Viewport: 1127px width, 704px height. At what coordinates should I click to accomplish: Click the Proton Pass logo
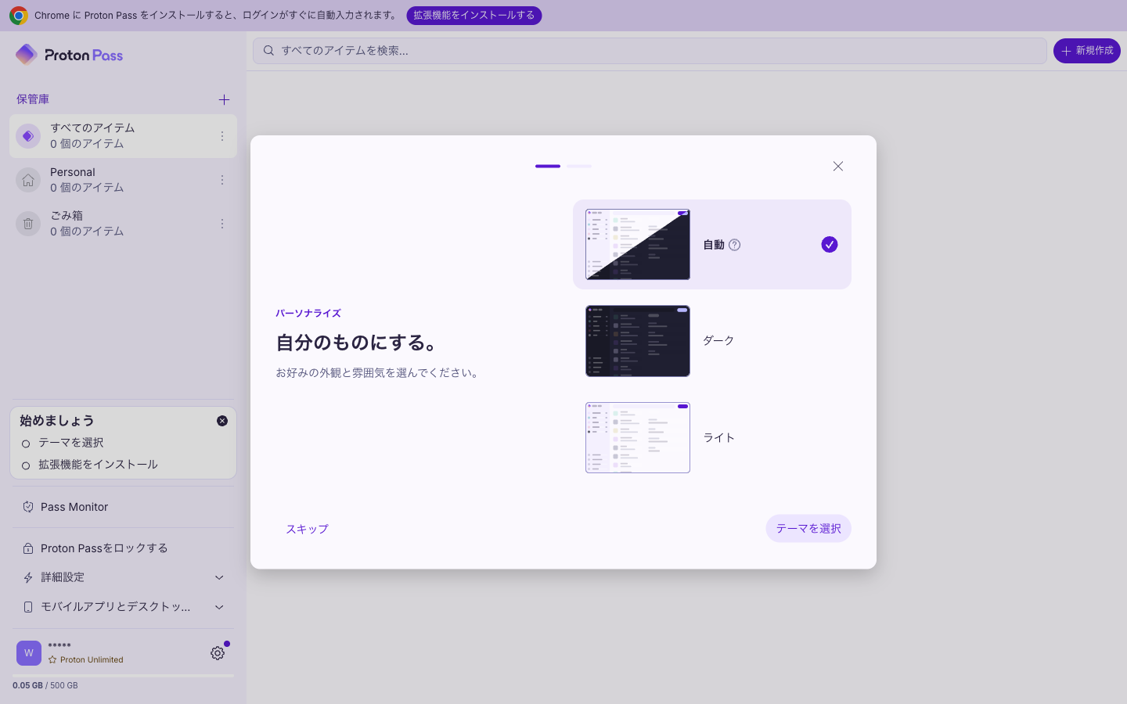tap(69, 55)
